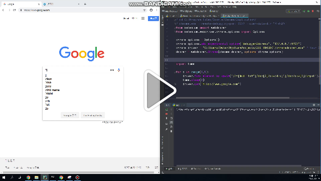
Task: Rerun the script from Run panel green icon
Action: click(167, 110)
